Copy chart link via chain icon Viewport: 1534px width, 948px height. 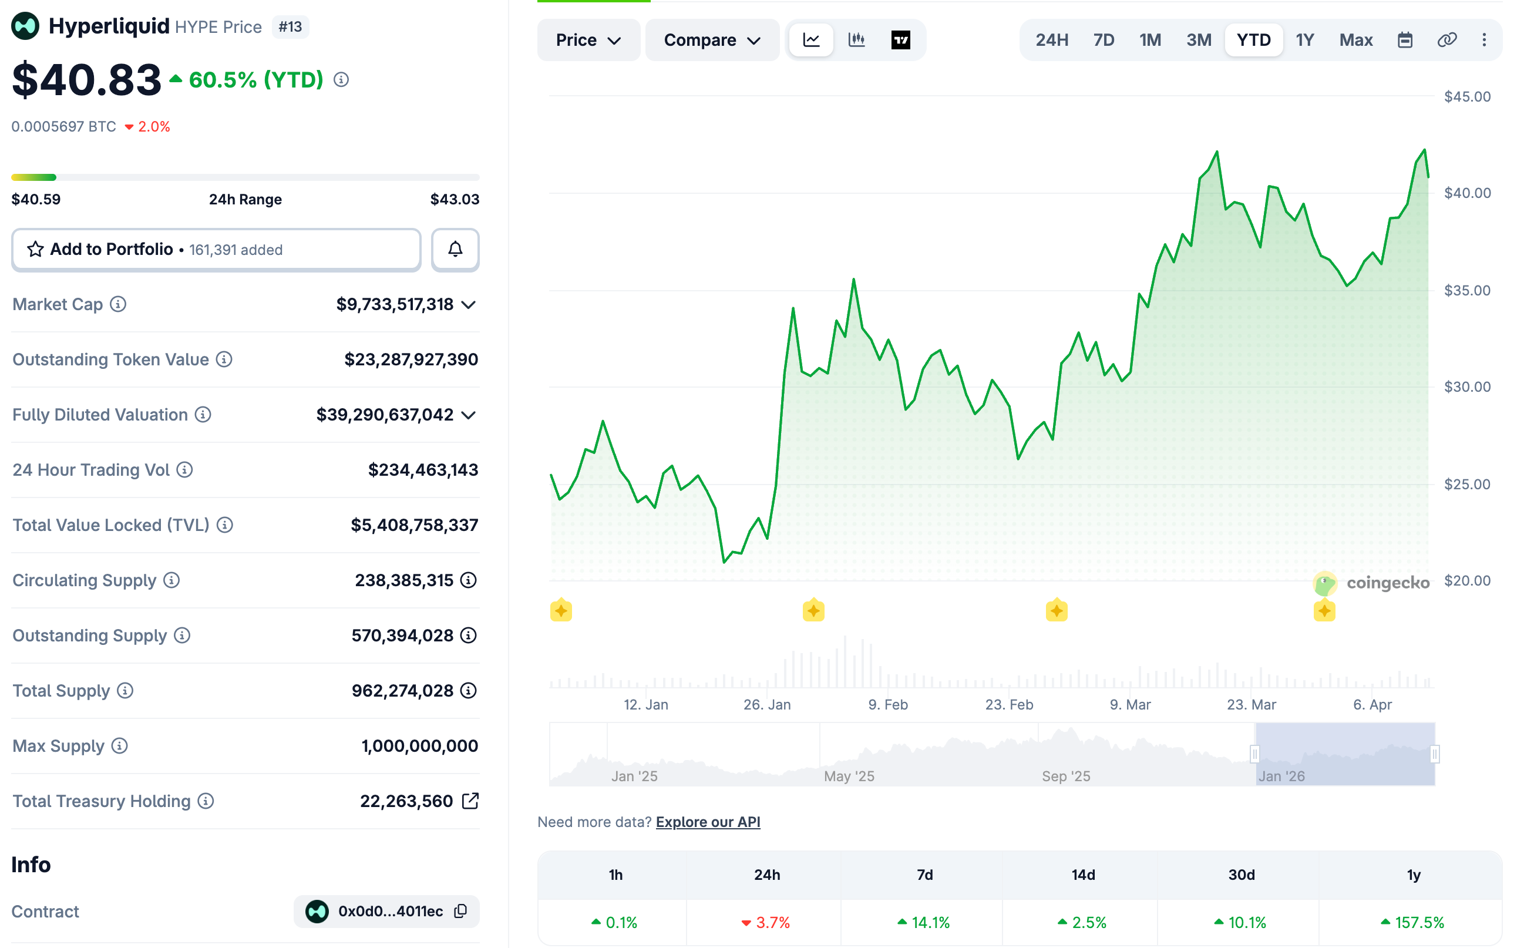click(x=1446, y=40)
